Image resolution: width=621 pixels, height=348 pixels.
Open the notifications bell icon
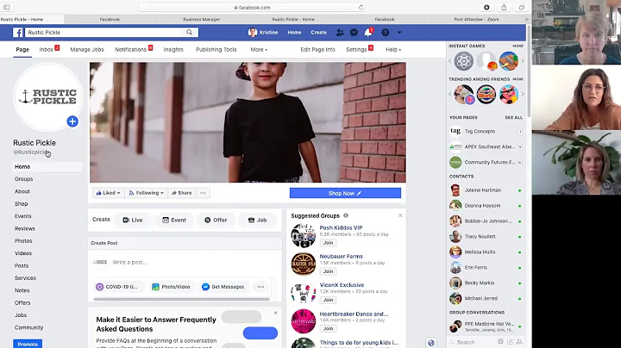tap(368, 33)
